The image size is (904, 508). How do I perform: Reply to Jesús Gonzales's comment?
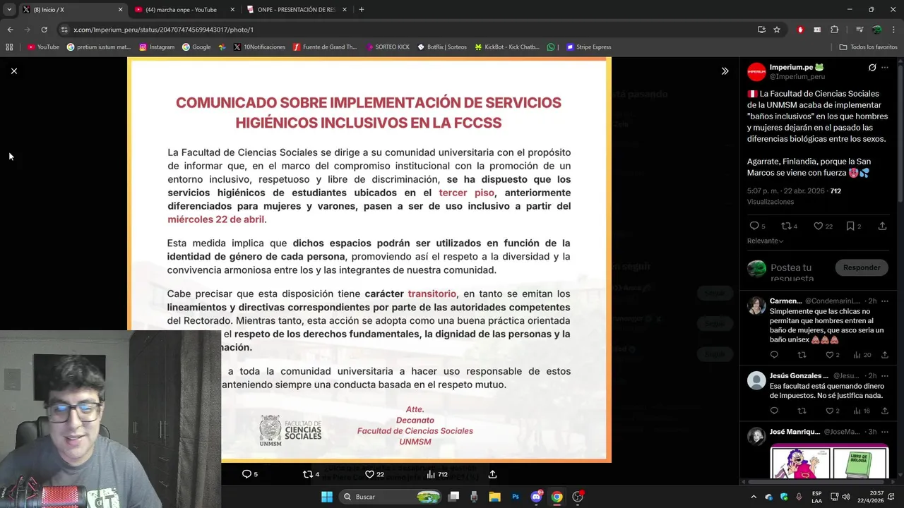click(774, 411)
